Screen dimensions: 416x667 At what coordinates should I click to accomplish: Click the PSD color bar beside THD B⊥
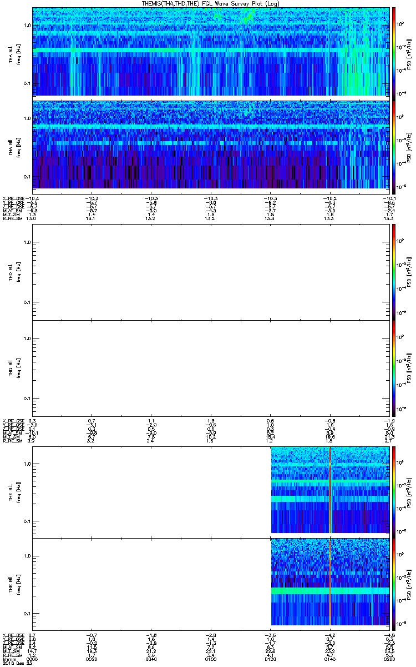pyautogui.click(x=394, y=272)
